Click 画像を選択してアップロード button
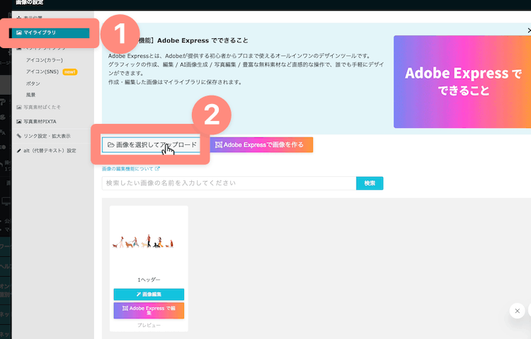Screen dimensions: 531x339 151,145
